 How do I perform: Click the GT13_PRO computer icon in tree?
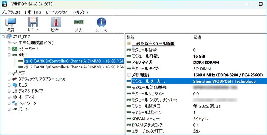coord(9,37)
